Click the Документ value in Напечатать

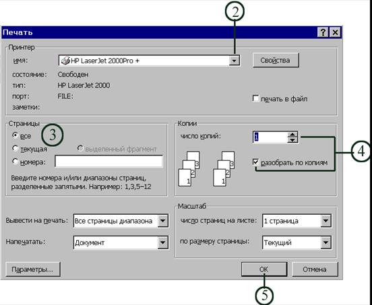point(90,242)
